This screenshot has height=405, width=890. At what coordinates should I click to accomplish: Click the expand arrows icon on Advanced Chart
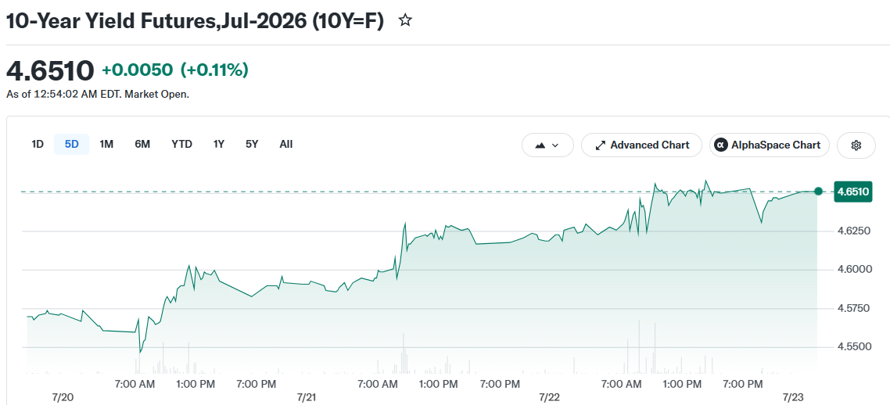[x=599, y=145]
